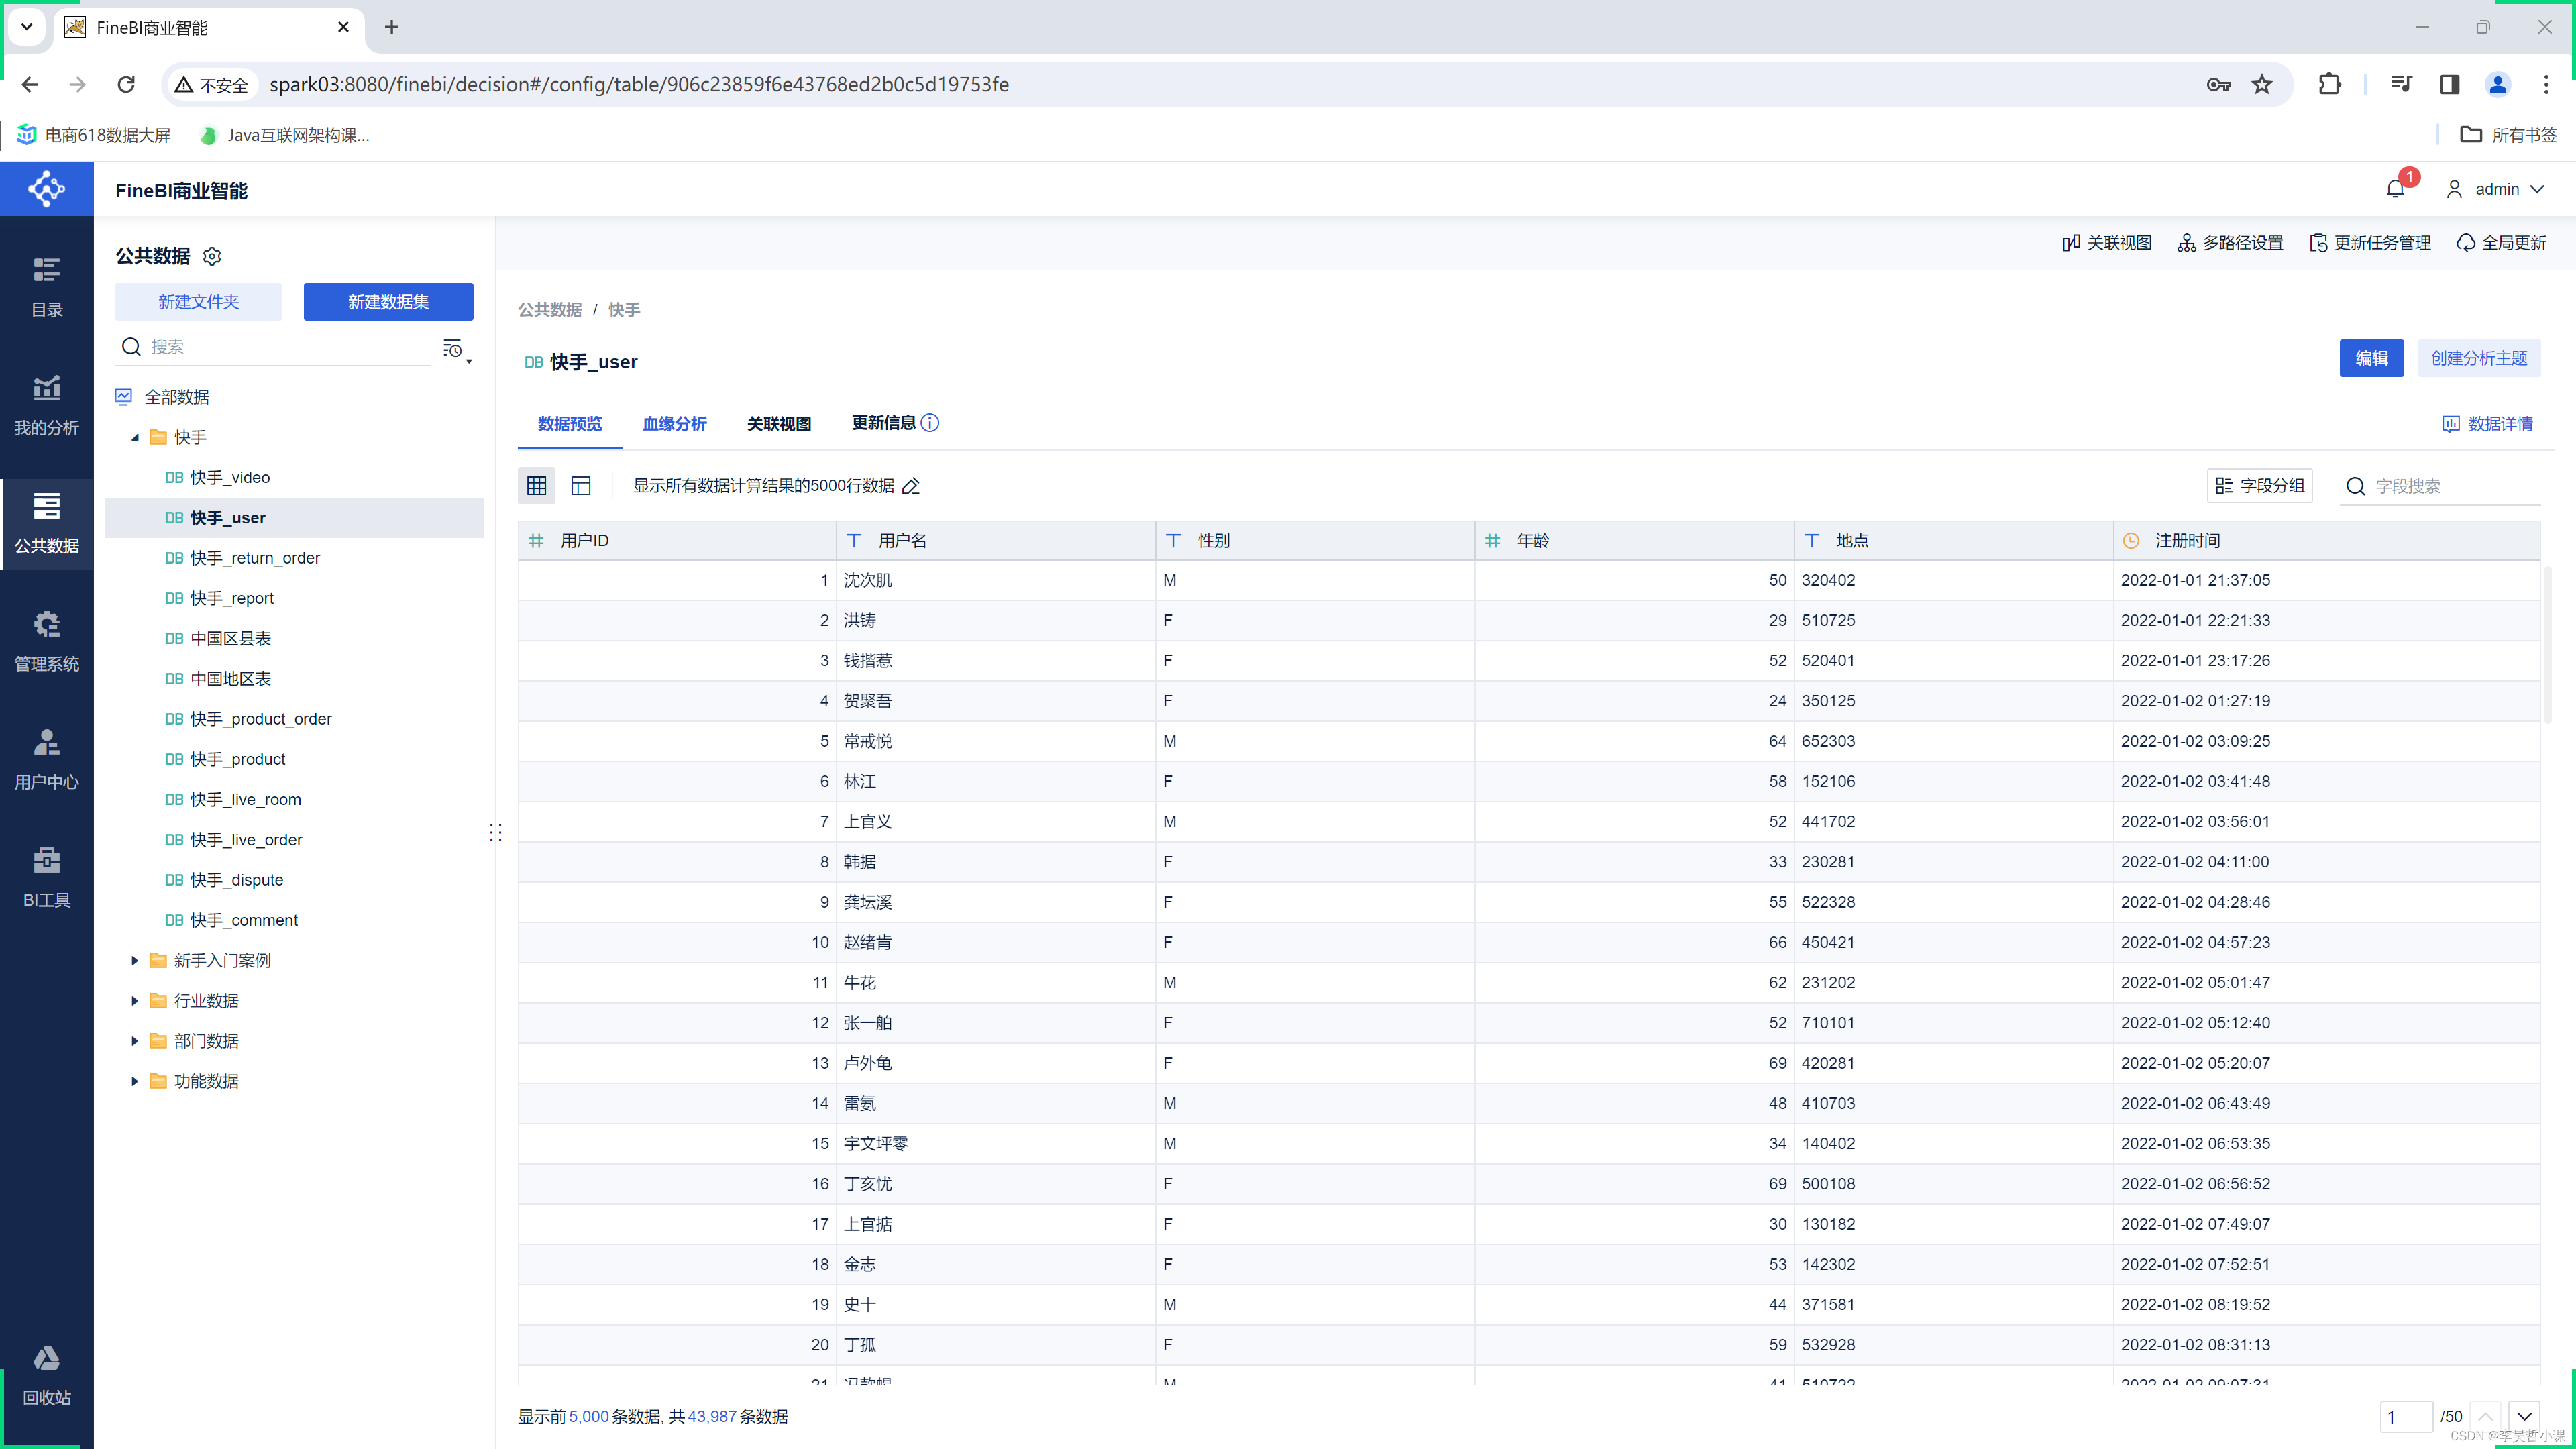Click the search sort/filter icon beside 搜索

[456, 349]
